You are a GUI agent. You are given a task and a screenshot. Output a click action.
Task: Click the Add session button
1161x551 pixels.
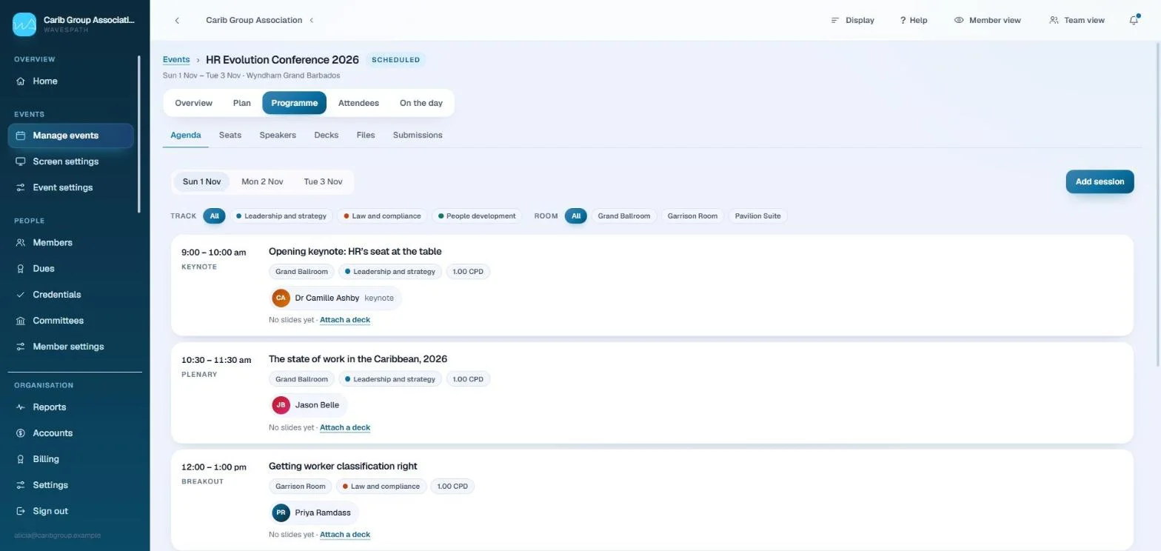pyautogui.click(x=1100, y=181)
